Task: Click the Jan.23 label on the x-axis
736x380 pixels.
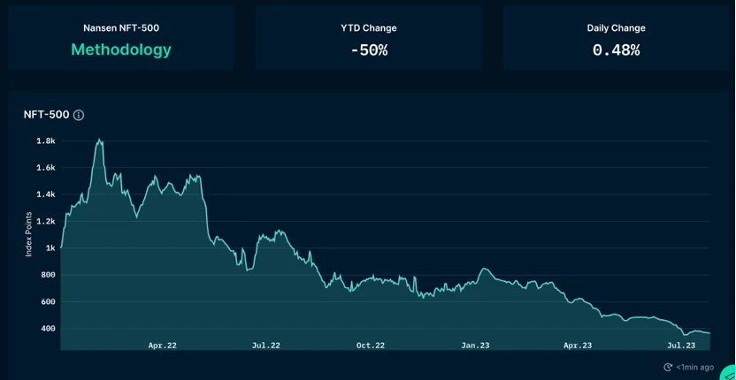Action: pos(475,346)
